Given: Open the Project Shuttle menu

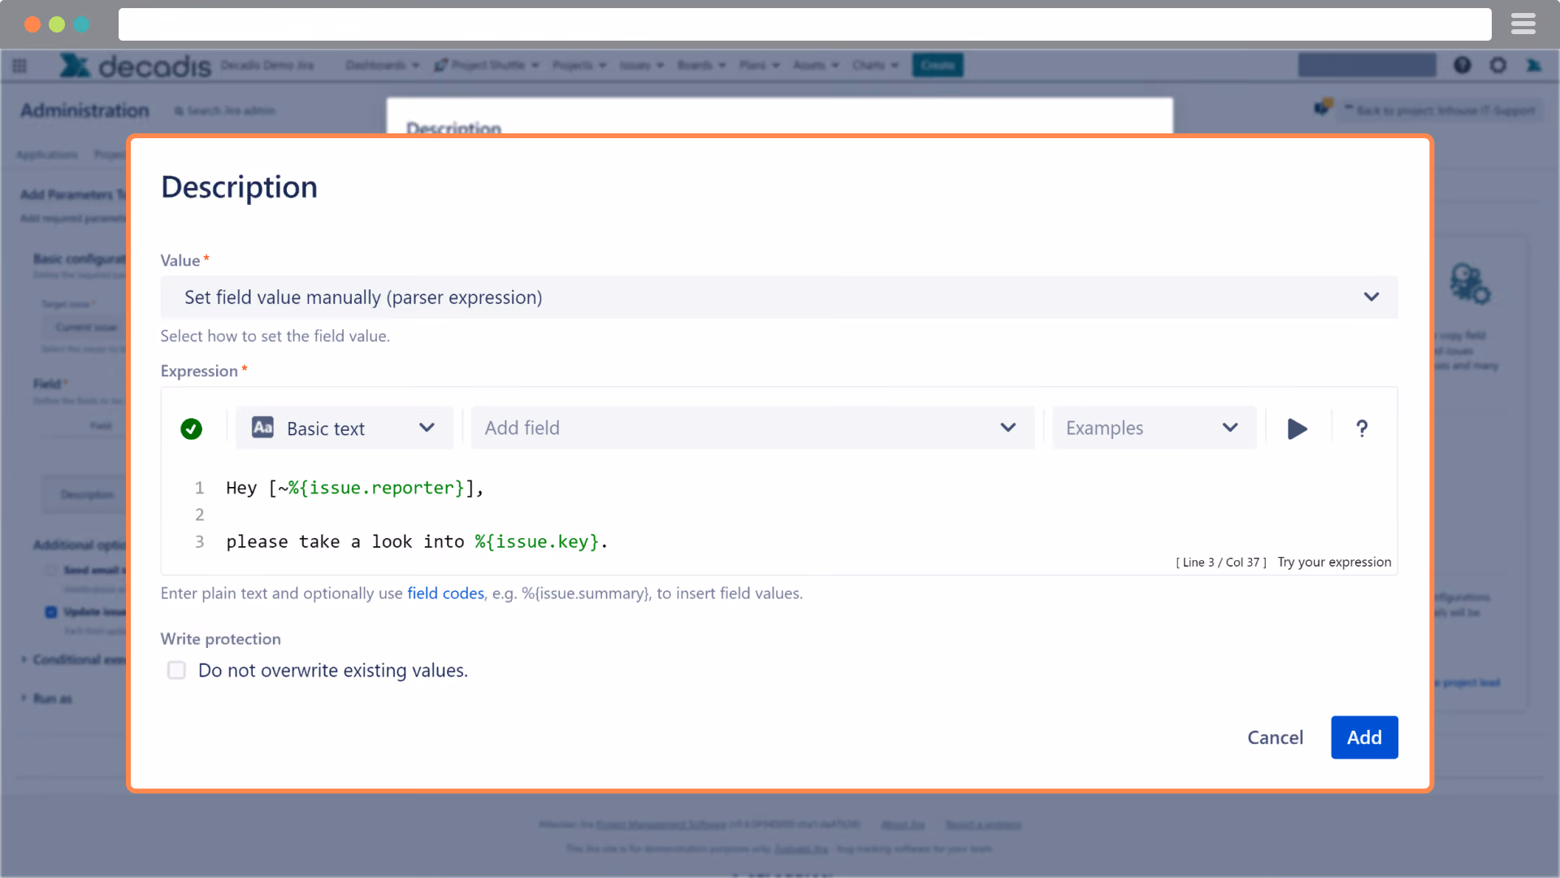Looking at the screenshot, I should 487,65.
